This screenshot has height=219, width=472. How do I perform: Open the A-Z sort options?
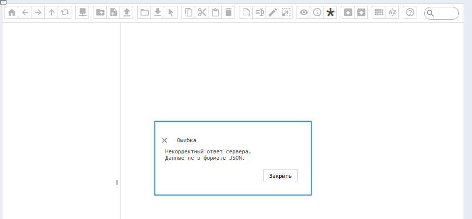[x=392, y=13]
